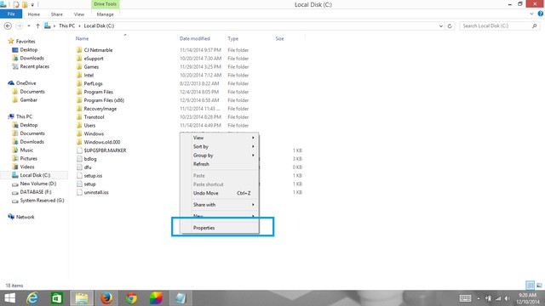This screenshot has height=306, width=545.
Task: Open the Sort by submenu
Action: 220,146
